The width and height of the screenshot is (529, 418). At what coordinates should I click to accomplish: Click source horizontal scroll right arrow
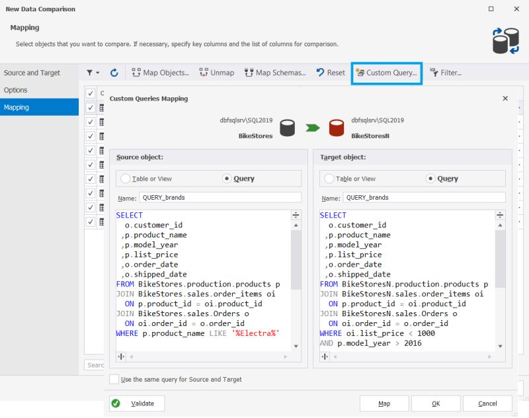coord(286,356)
